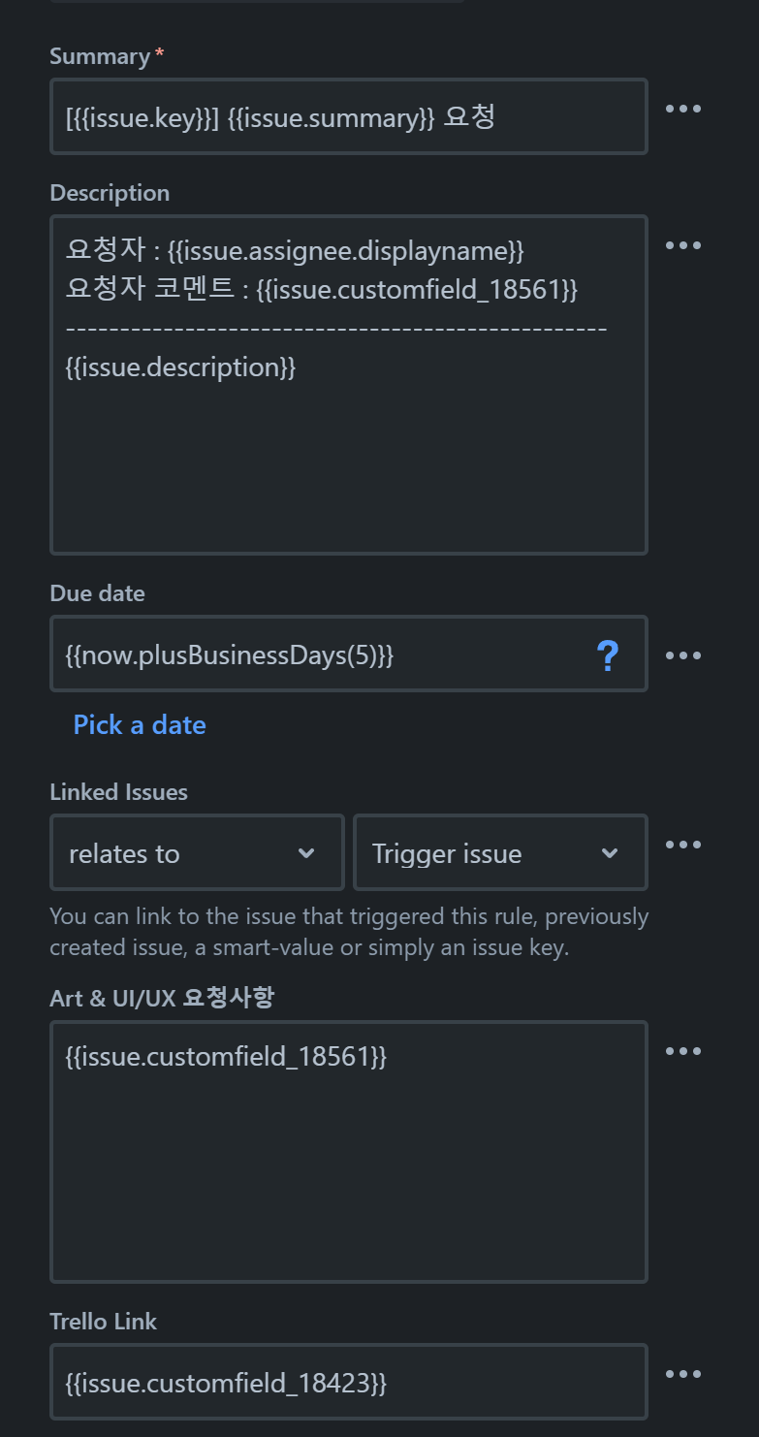The image size is (759, 1437).
Task: Click the blue help question mark icon
Action: [608, 656]
